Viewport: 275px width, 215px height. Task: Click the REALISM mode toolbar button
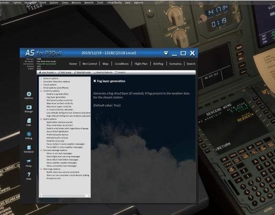(82, 72)
